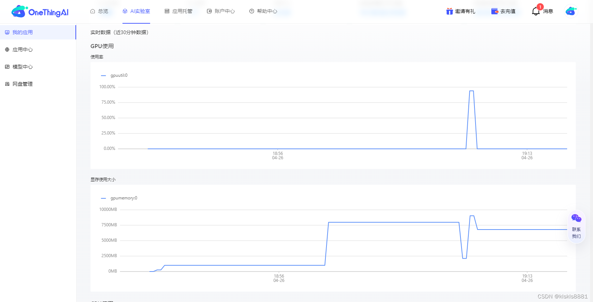
Task: Open 帮助中心 help center
Action: coord(263,11)
